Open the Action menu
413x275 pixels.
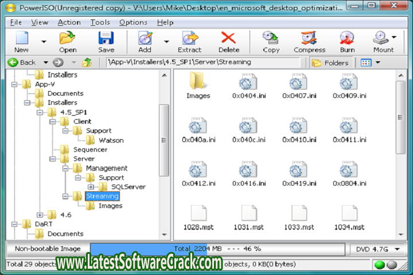(69, 22)
